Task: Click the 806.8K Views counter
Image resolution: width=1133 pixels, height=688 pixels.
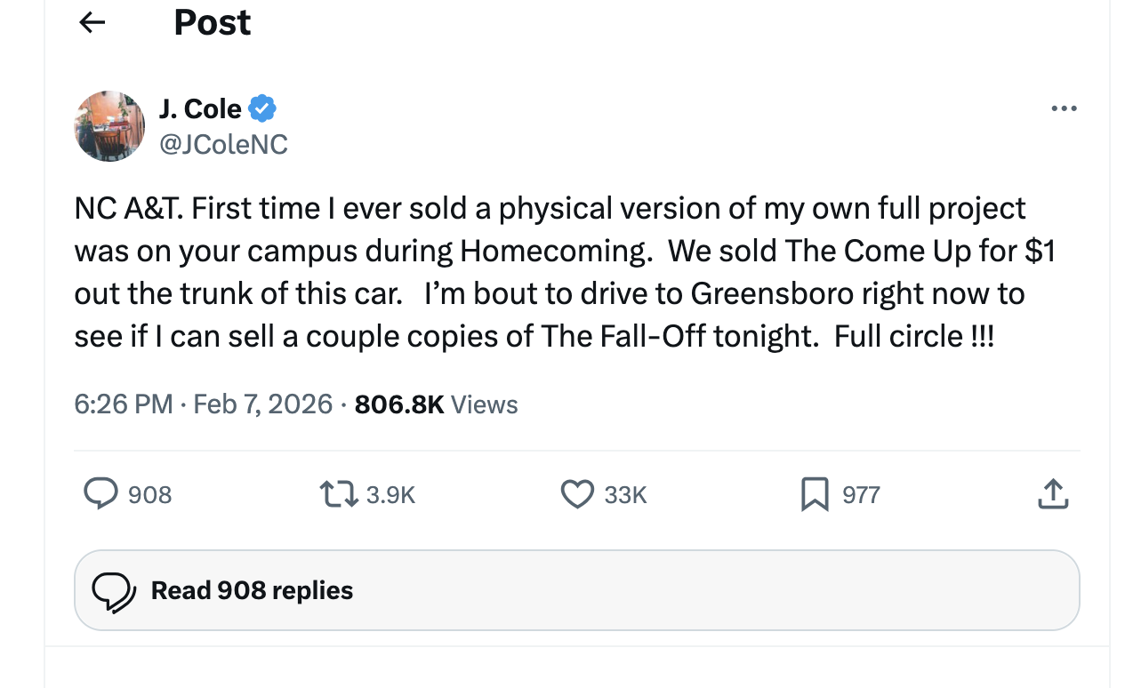Action: [436, 404]
